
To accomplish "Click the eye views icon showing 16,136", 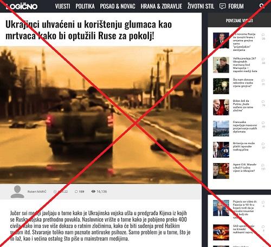I will click(93, 191).
